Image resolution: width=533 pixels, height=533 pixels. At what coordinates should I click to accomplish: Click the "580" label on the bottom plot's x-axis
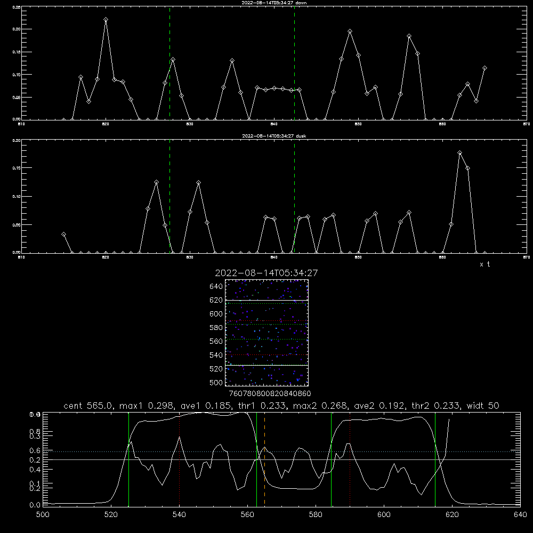[316, 515]
